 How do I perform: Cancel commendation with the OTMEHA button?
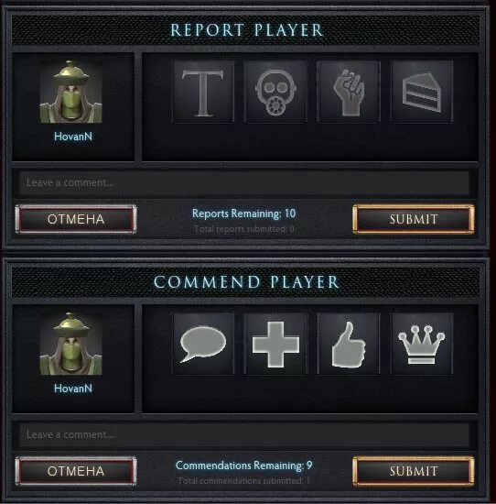coord(76,471)
